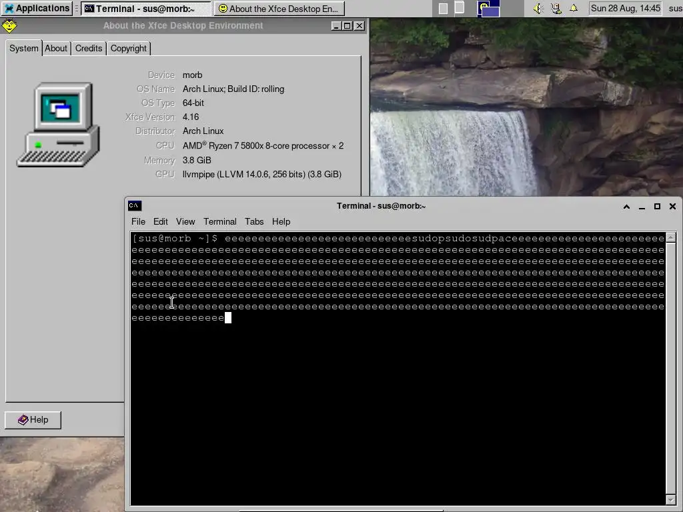
Task: Open the Applications menu in the panel
Action: tap(37, 8)
